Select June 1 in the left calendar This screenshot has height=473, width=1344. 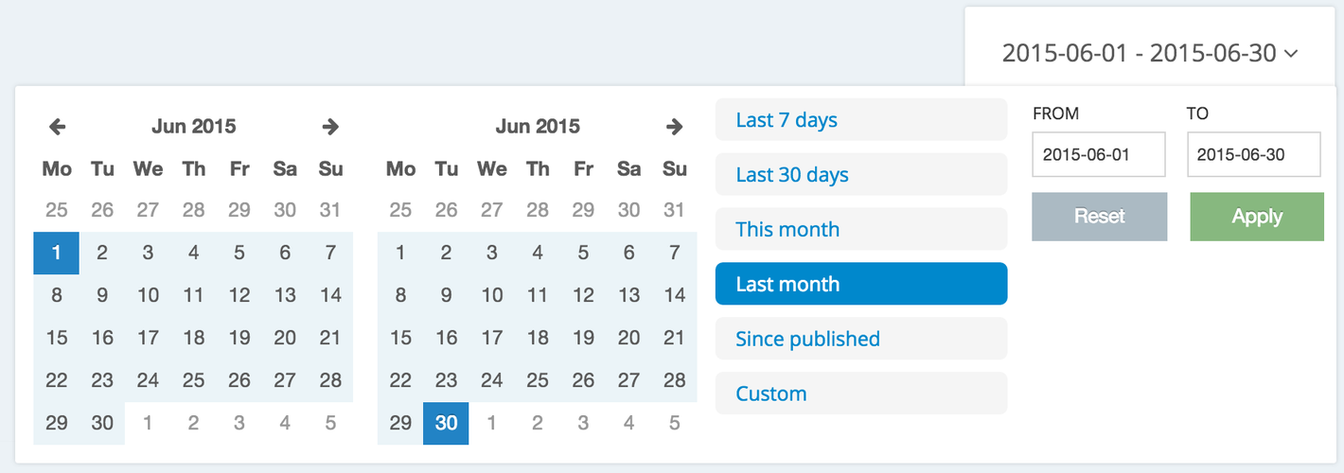[x=57, y=253]
